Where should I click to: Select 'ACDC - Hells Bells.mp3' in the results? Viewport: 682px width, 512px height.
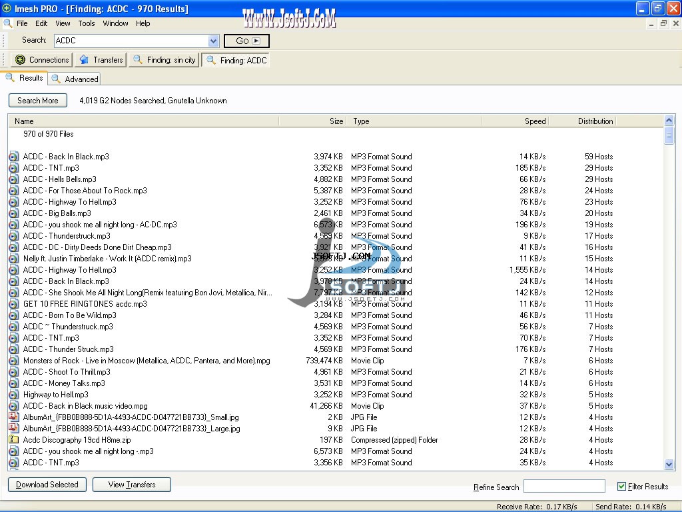59,179
